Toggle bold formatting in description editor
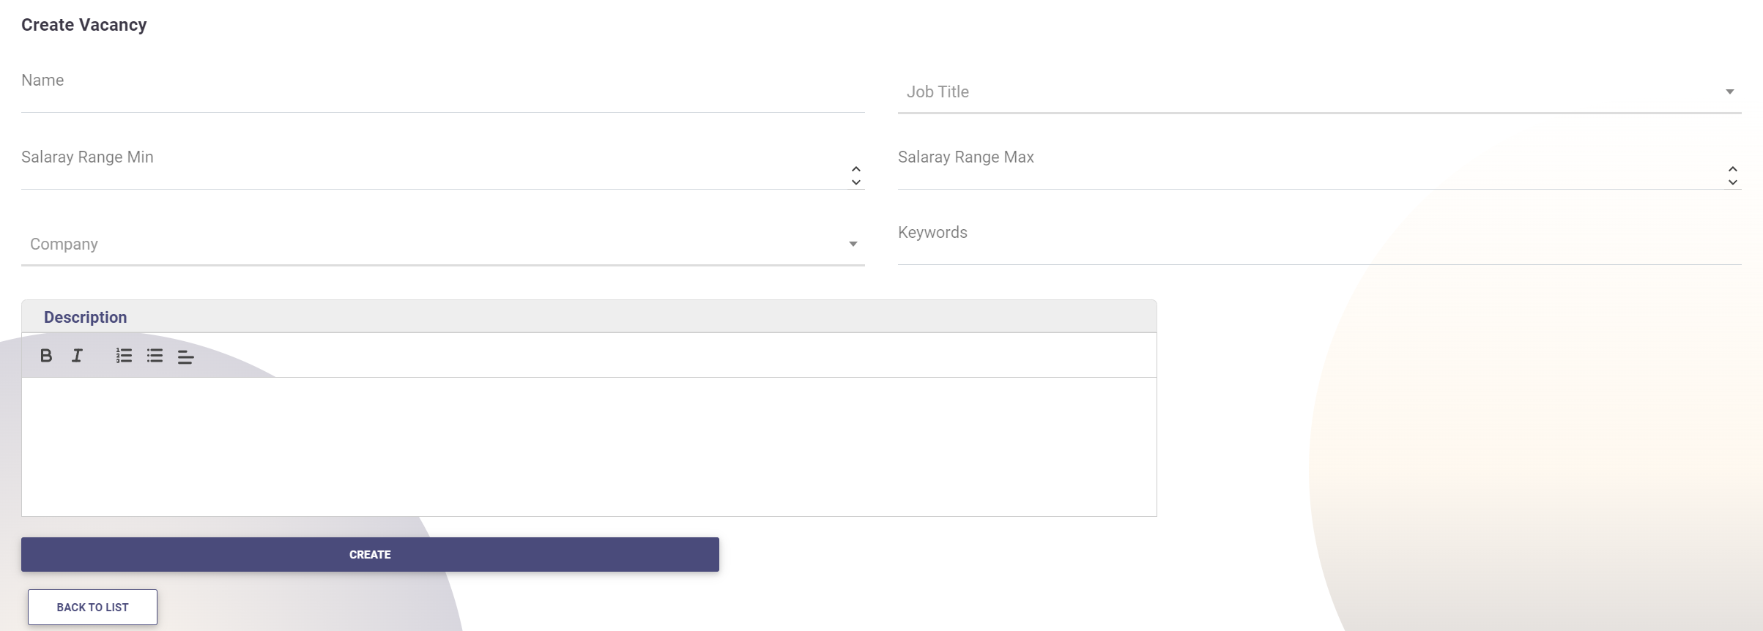This screenshot has height=631, width=1763. click(x=46, y=356)
